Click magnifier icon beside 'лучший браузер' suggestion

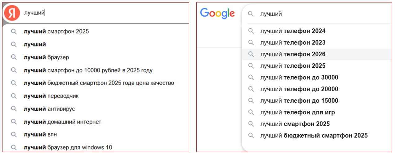(14, 57)
